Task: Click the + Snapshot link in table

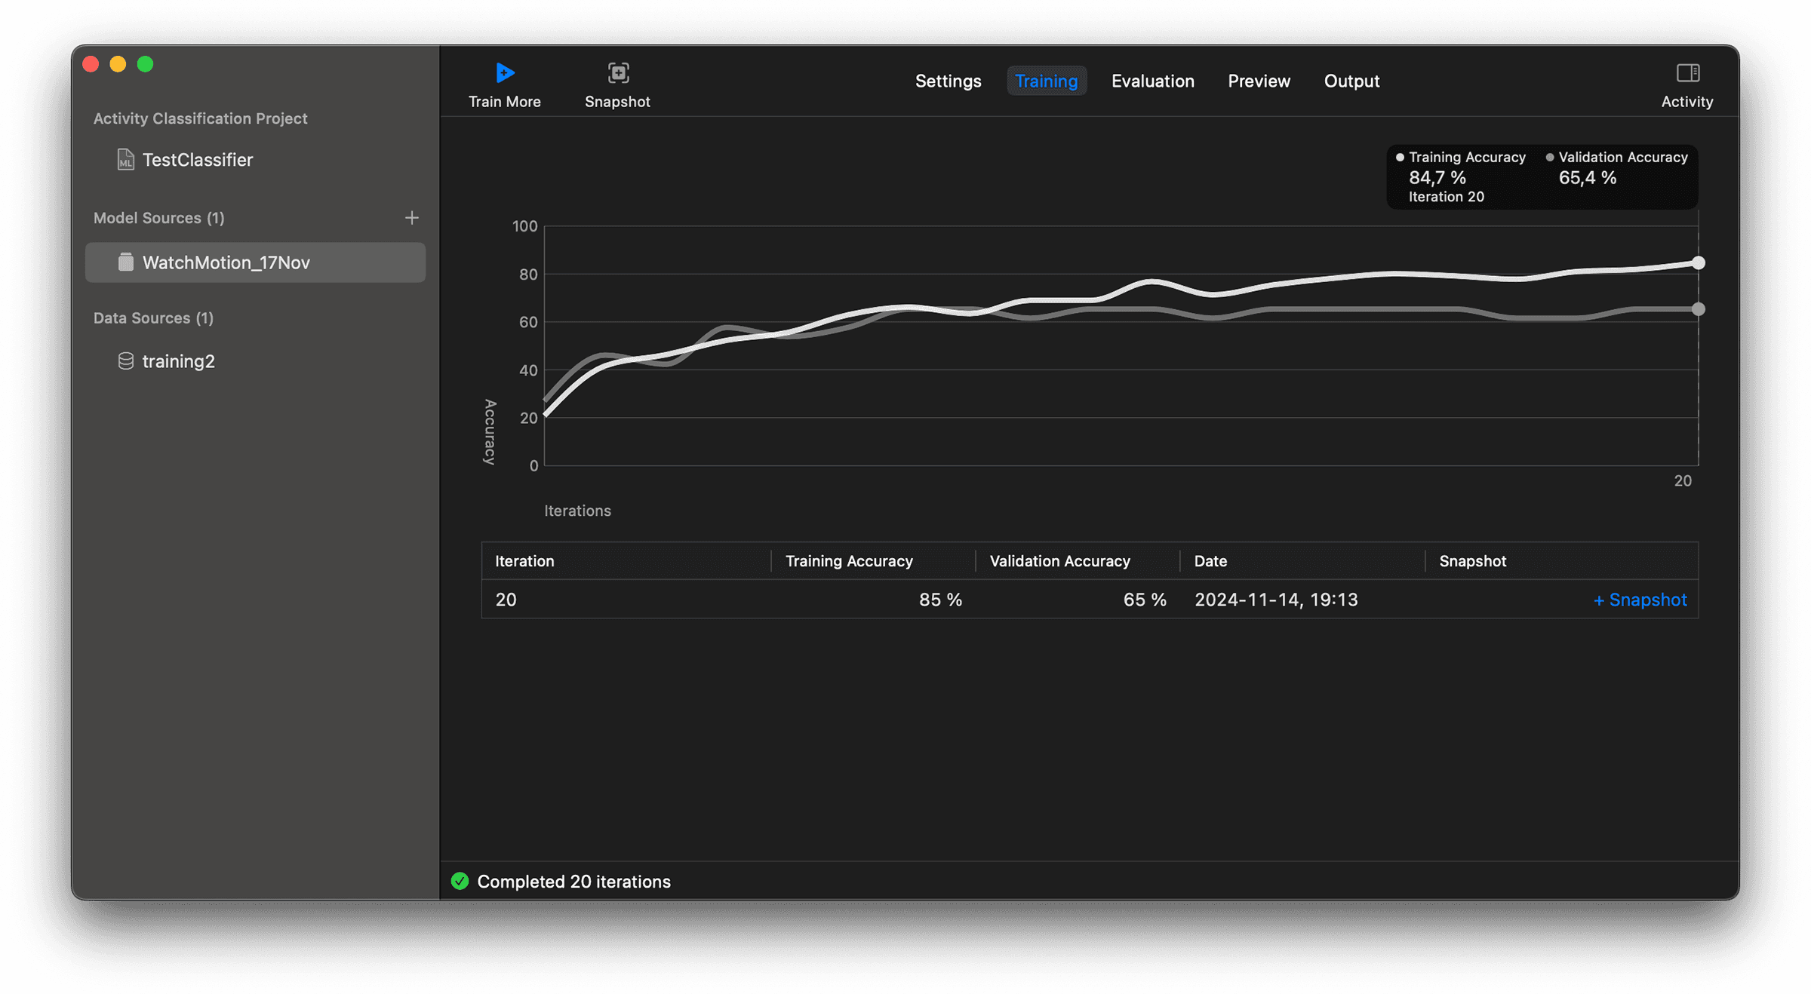Action: point(1640,600)
